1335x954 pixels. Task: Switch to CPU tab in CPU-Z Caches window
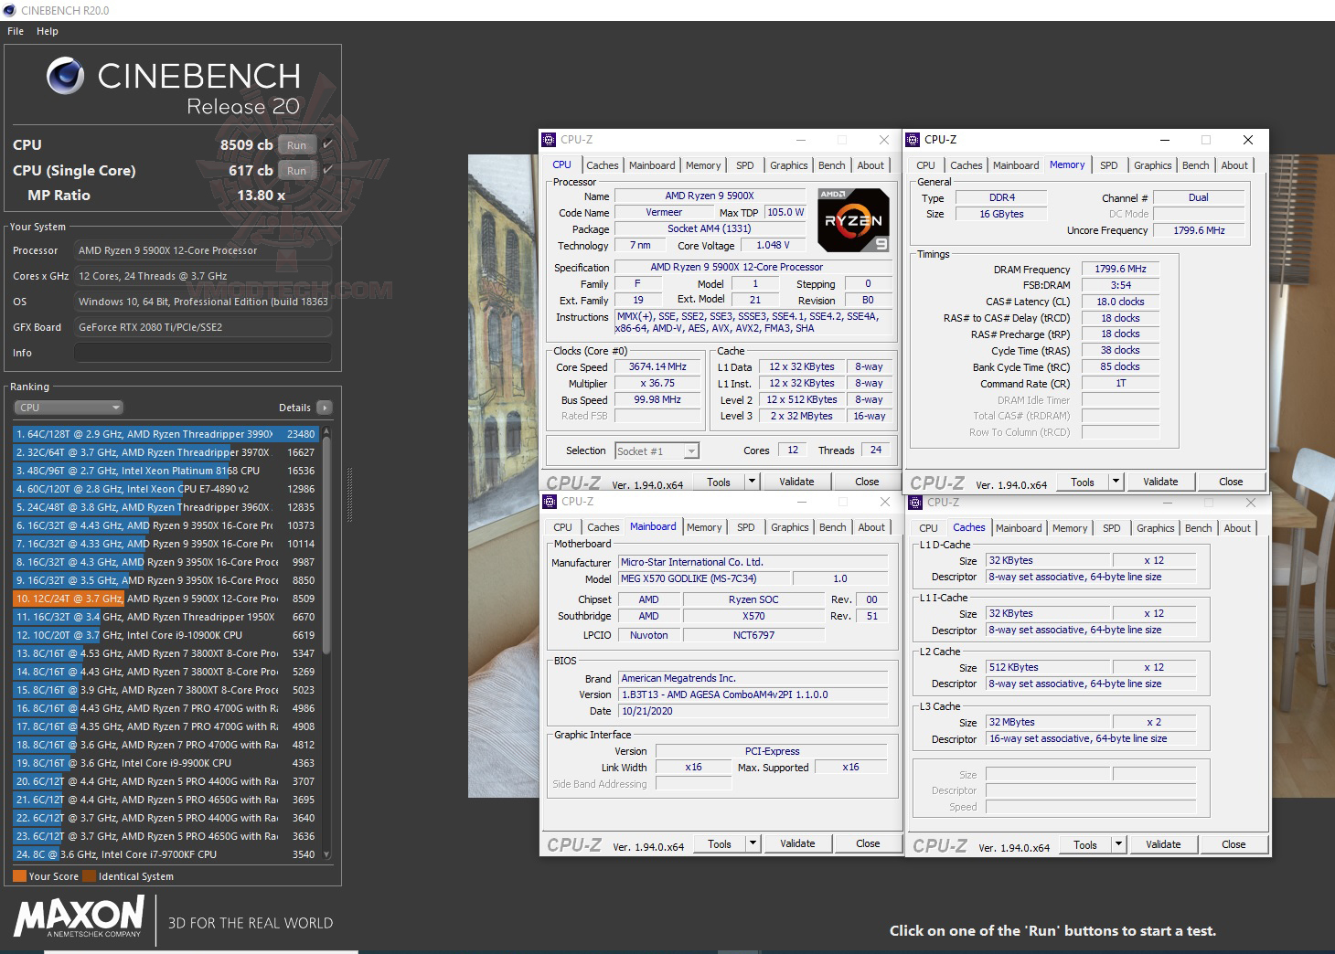click(929, 528)
